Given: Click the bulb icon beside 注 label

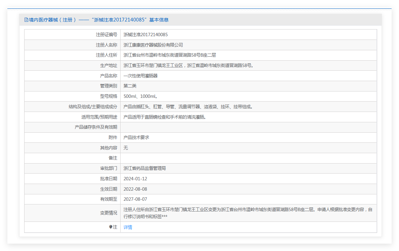Looking at the screenshot, I should [x=110, y=227].
